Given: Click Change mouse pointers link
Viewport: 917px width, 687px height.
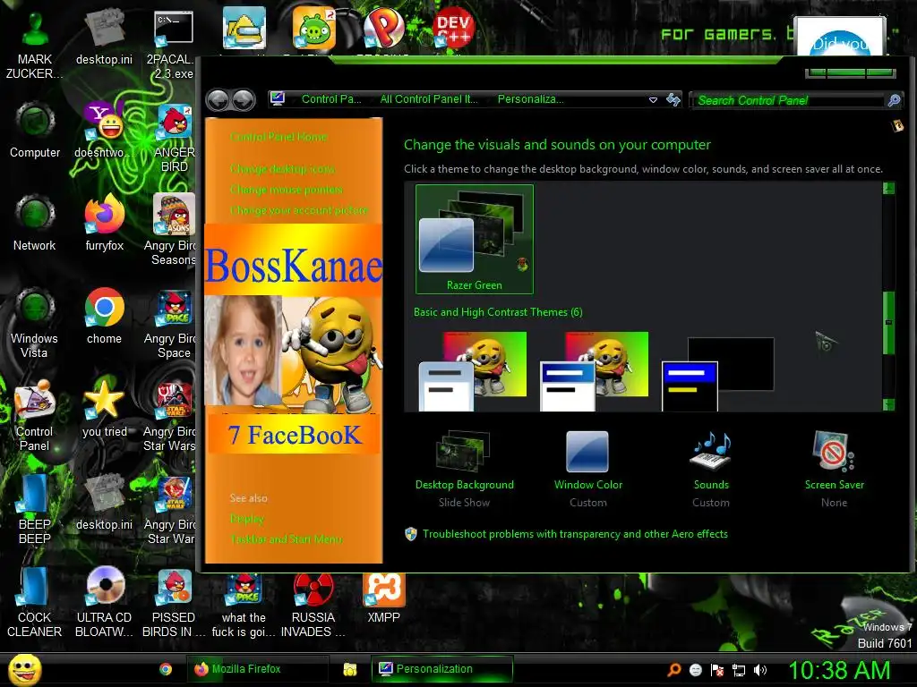Looking at the screenshot, I should coord(287,190).
